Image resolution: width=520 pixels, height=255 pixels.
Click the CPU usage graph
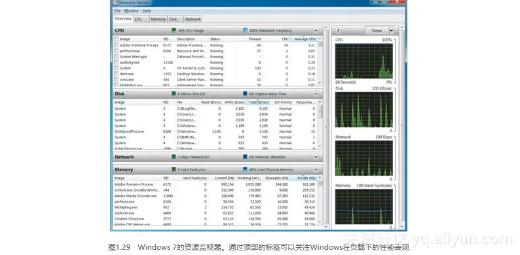click(x=363, y=61)
